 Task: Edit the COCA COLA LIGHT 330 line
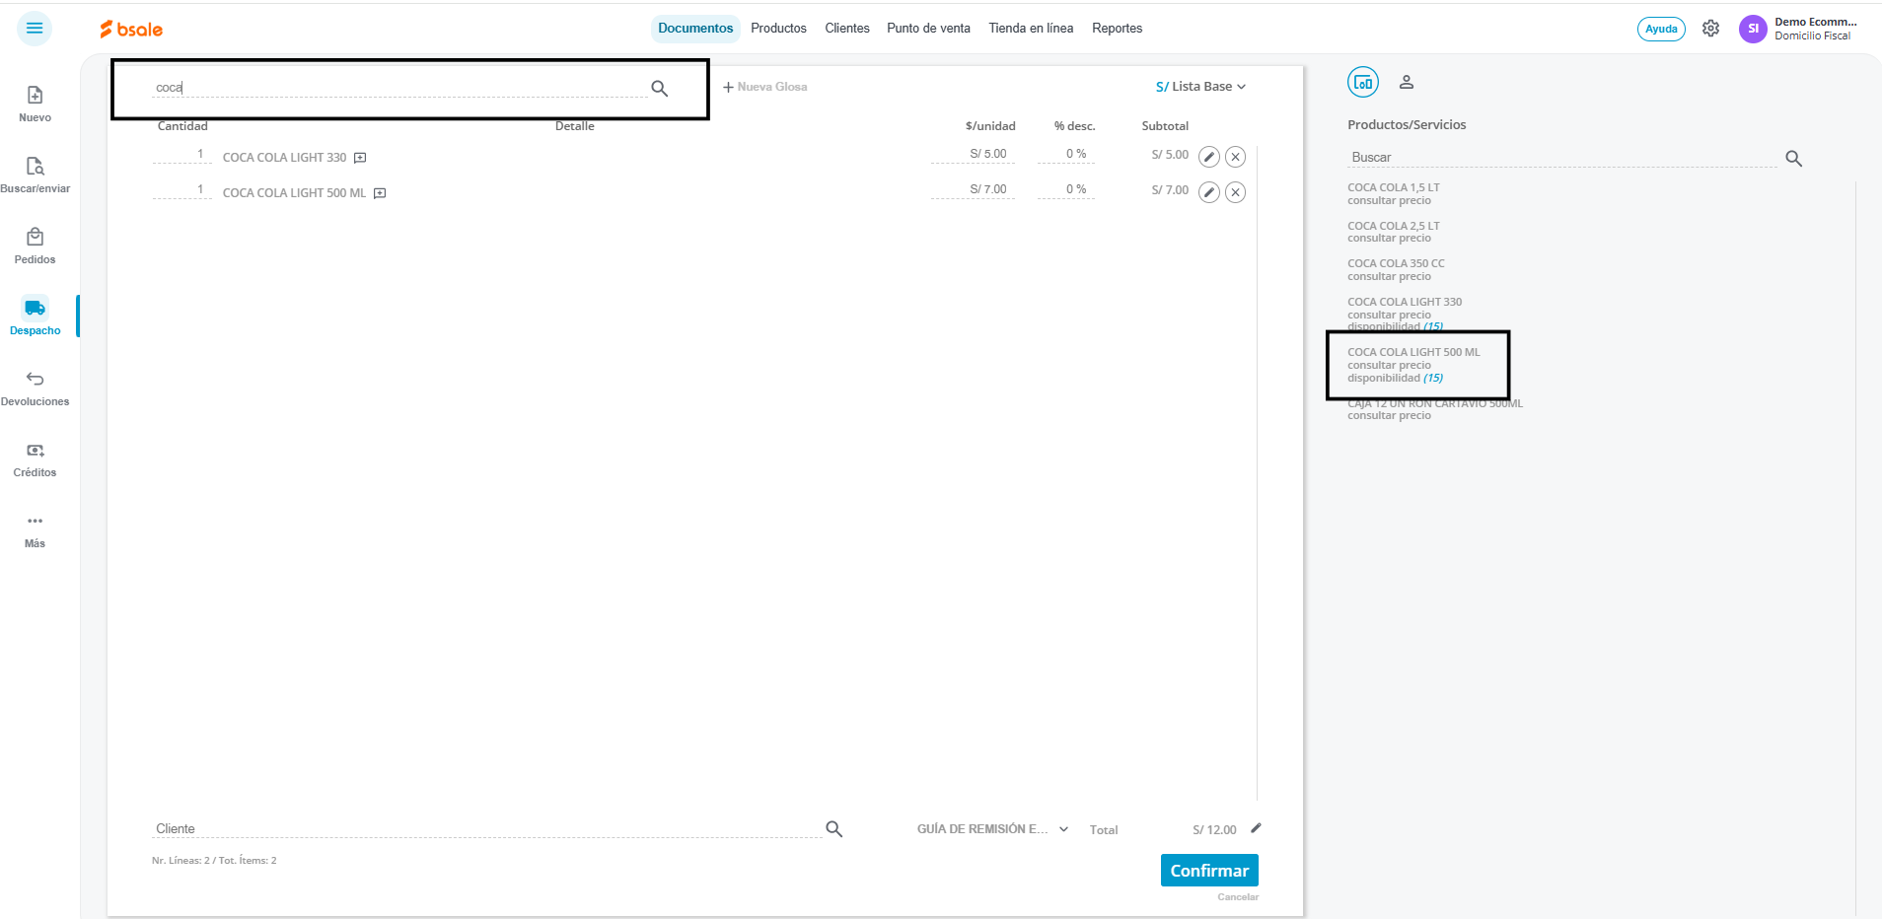(x=1209, y=157)
